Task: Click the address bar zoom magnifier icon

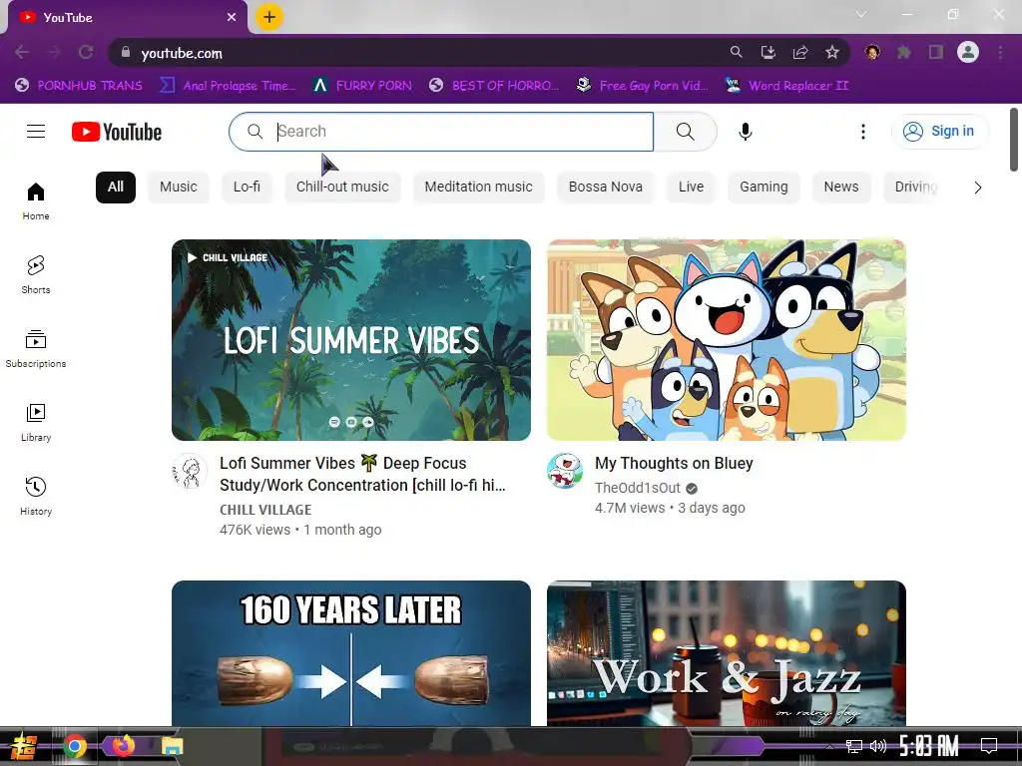Action: point(736,52)
